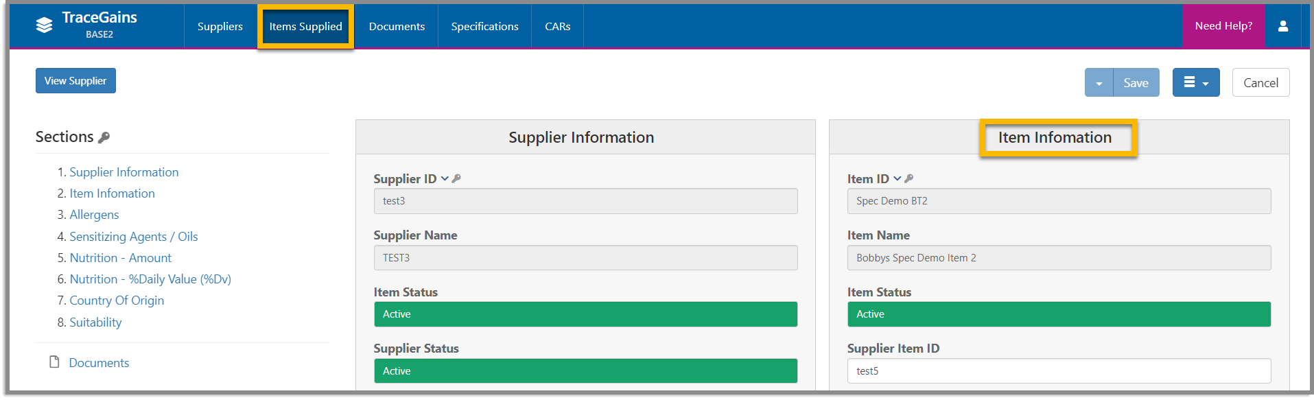Image resolution: width=1314 pixels, height=400 pixels.
Task: Click the Supplier Item ID input field
Action: coord(1059,371)
